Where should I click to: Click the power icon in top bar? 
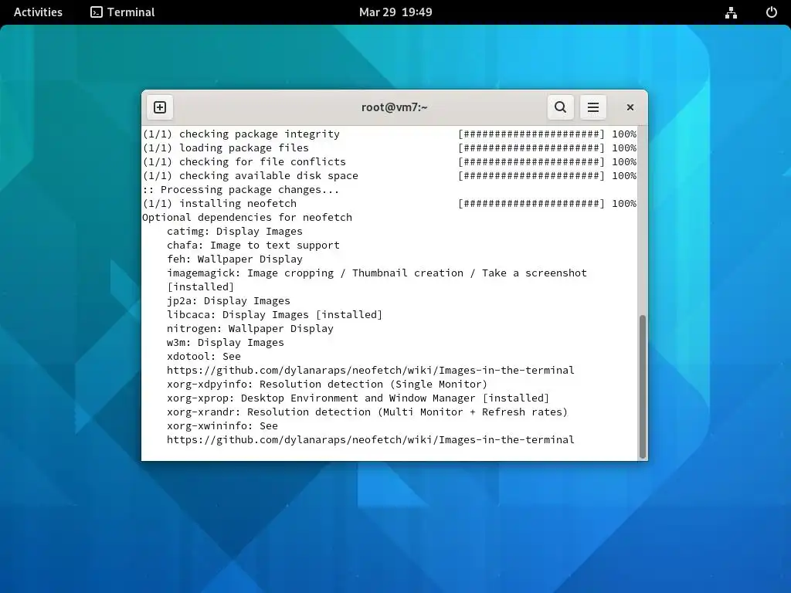click(x=772, y=12)
